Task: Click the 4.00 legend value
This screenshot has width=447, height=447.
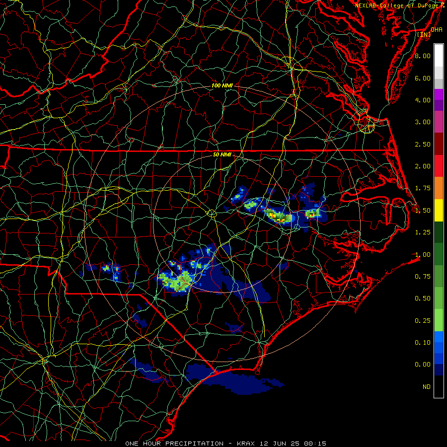Action: point(423,100)
